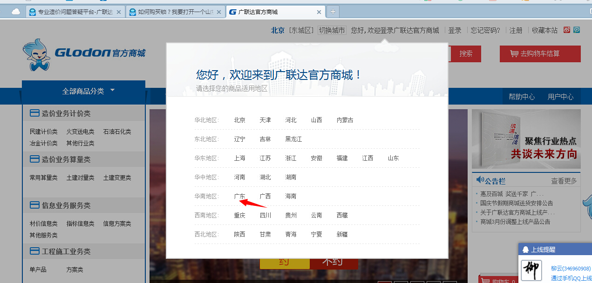Open 其他行业类 subcategory

pyautogui.click(x=80, y=143)
